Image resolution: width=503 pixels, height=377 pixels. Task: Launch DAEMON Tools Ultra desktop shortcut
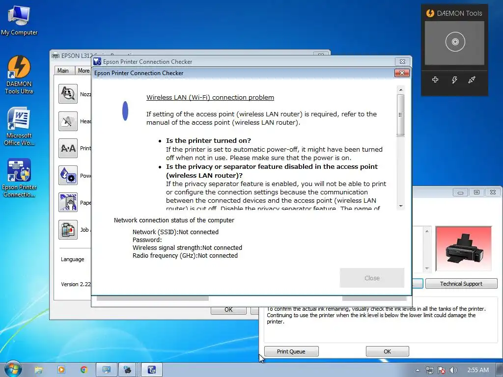point(19,75)
